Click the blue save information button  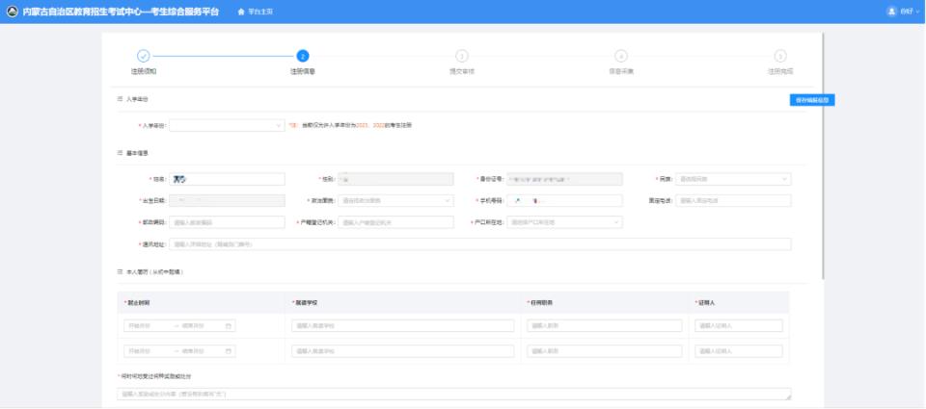pyautogui.click(x=812, y=100)
